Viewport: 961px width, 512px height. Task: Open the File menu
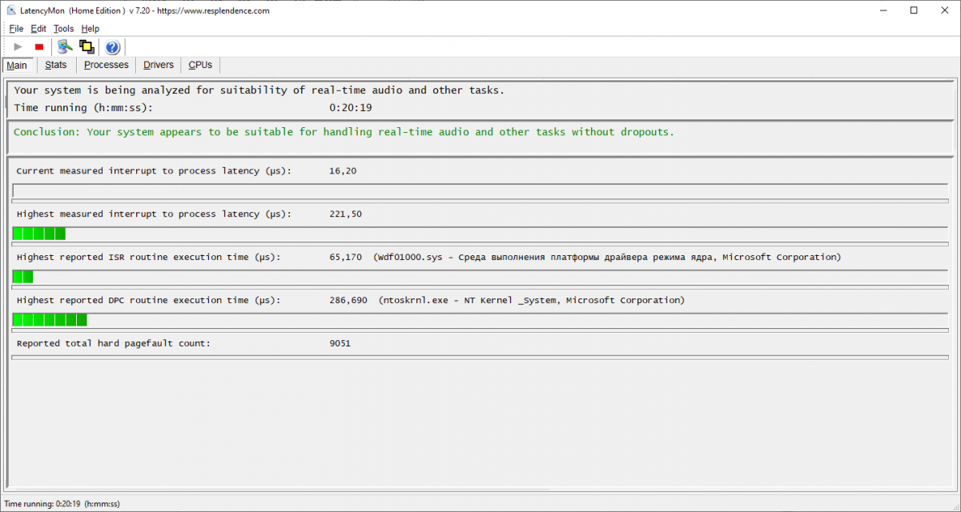click(16, 29)
